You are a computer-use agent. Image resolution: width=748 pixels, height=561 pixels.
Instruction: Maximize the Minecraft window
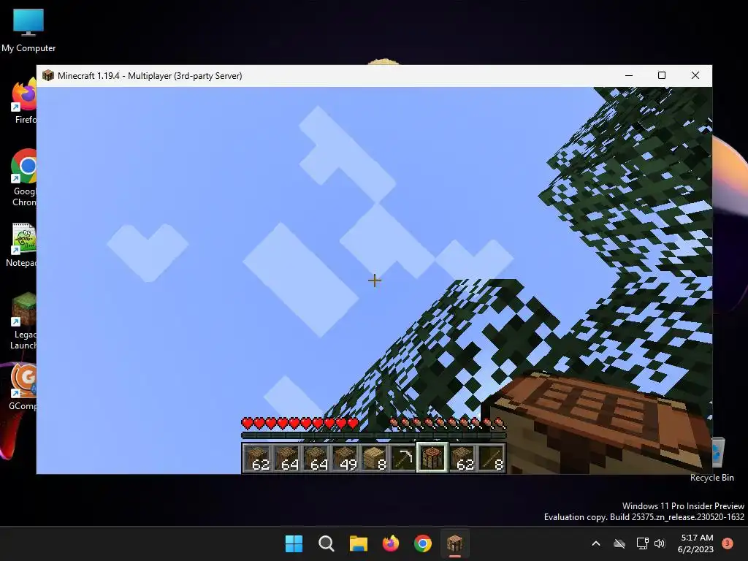662,75
